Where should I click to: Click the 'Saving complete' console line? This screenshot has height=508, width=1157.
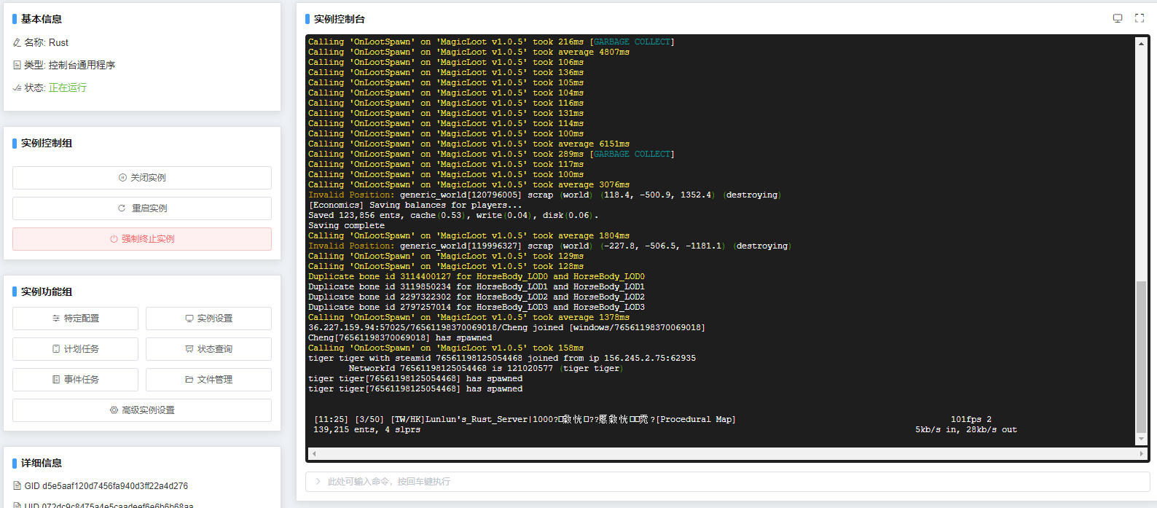[x=346, y=226]
